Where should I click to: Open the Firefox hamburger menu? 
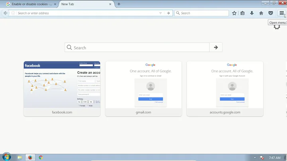pos(282,13)
